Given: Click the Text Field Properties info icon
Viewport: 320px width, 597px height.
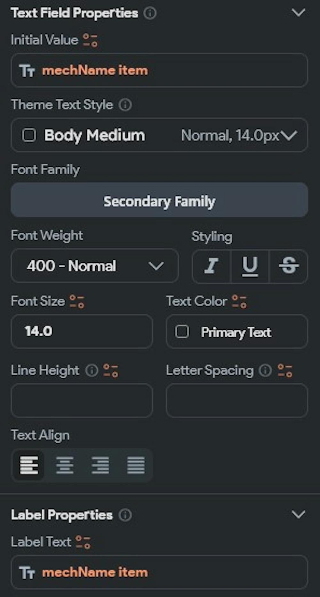Looking at the screenshot, I should click(150, 13).
